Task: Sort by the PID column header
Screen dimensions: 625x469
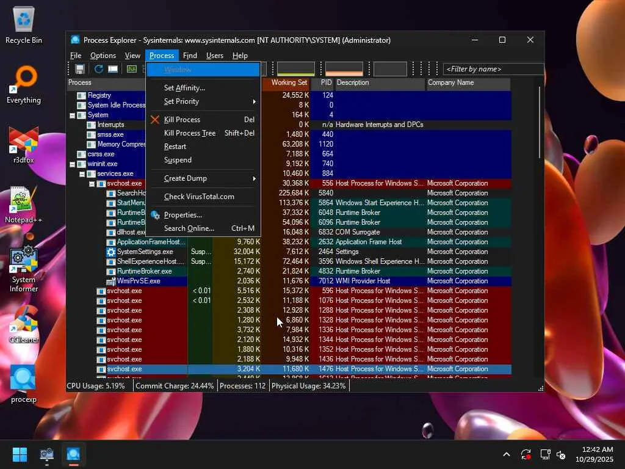Action: pyautogui.click(x=322, y=83)
